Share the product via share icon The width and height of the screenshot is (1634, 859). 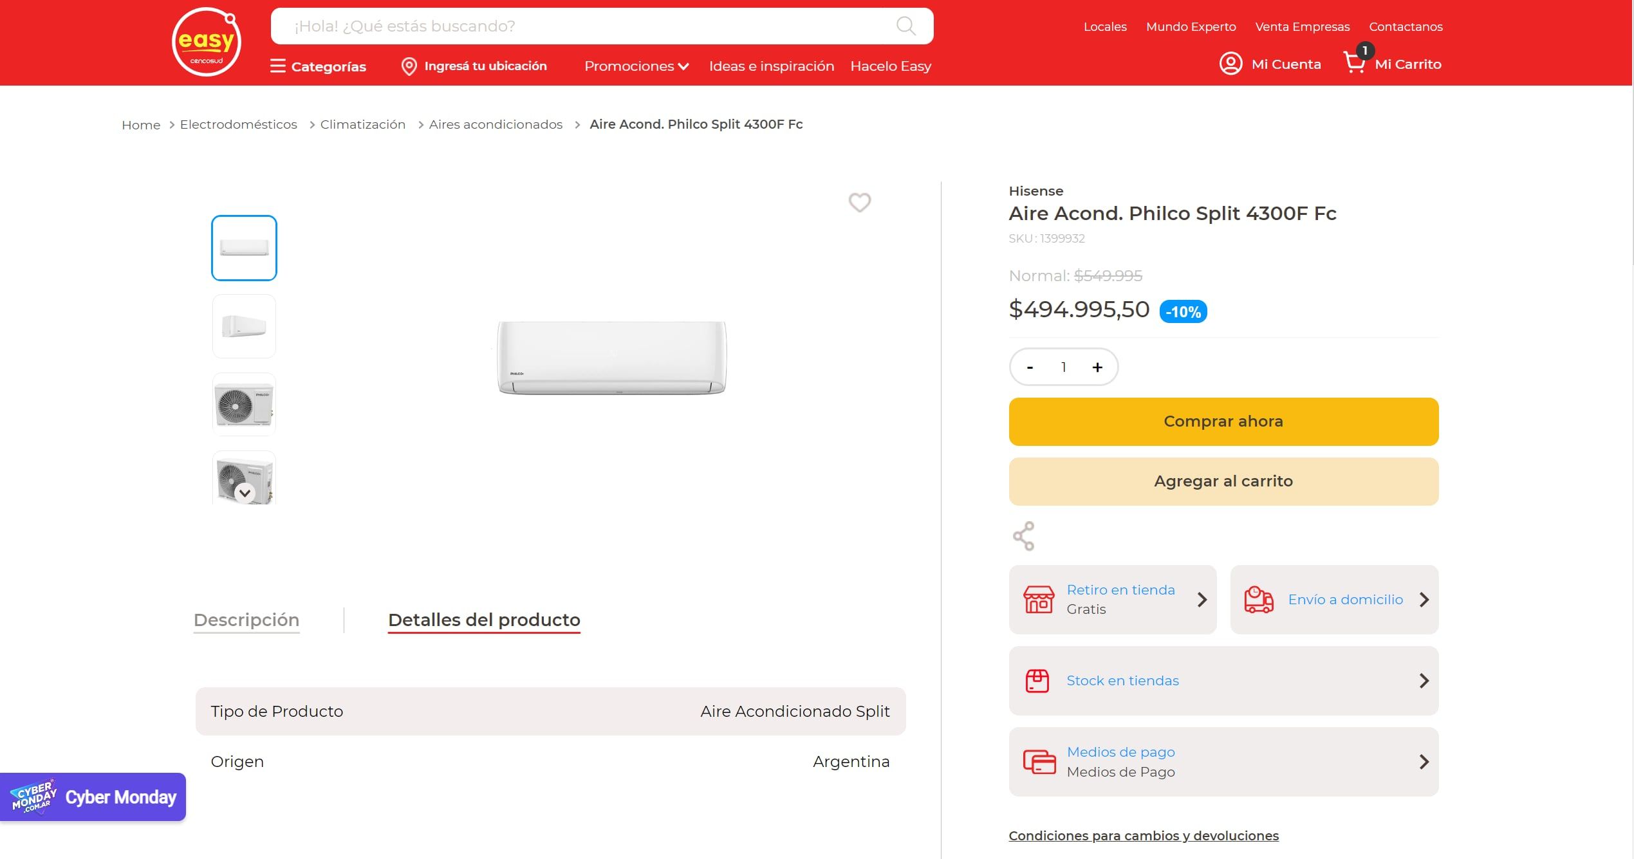point(1023,536)
